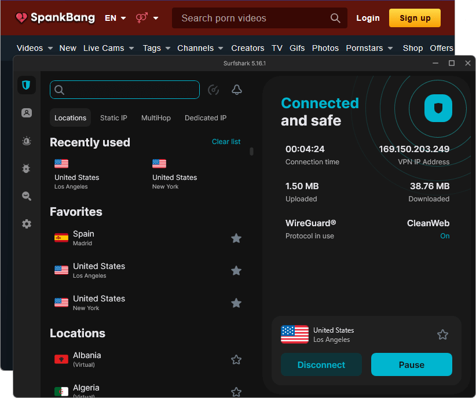476x398 pixels.
Task: Toggle the CleanWeb On setting
Action: point(445,236)
